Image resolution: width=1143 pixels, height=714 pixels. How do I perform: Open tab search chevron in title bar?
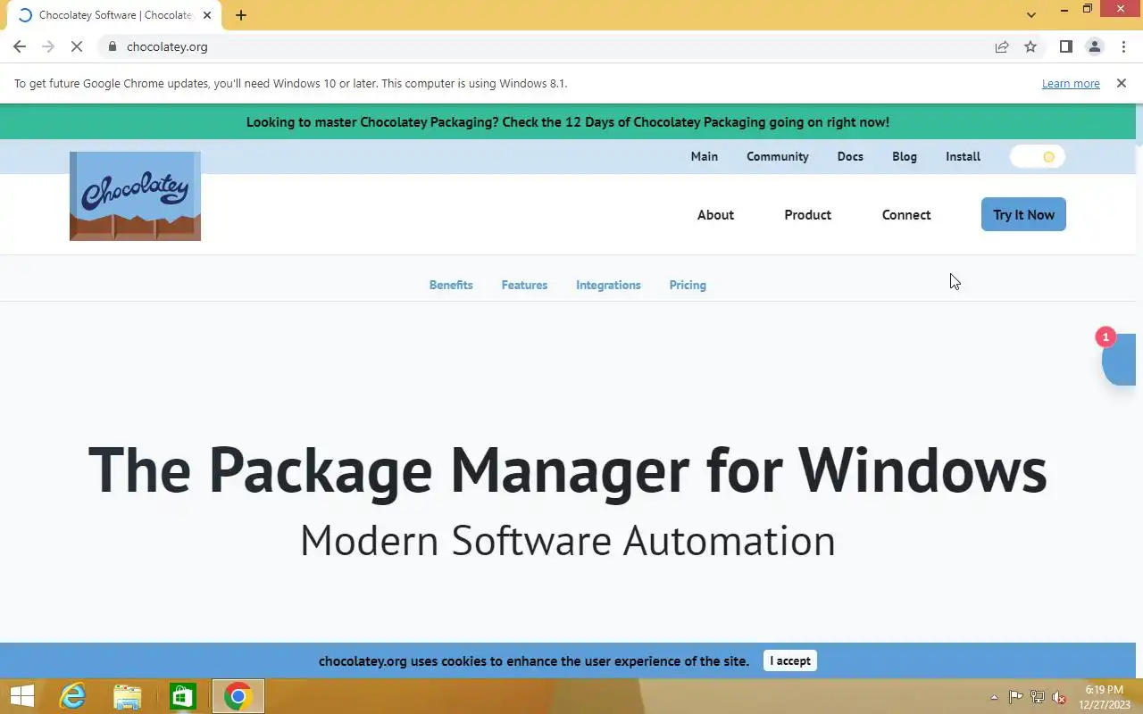pos(1031,14)
